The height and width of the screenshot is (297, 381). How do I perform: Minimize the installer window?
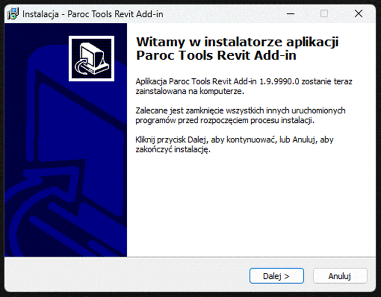[290, 14]
